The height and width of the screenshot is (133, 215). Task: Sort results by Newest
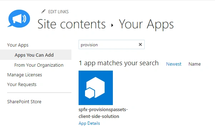click(174, 64)
